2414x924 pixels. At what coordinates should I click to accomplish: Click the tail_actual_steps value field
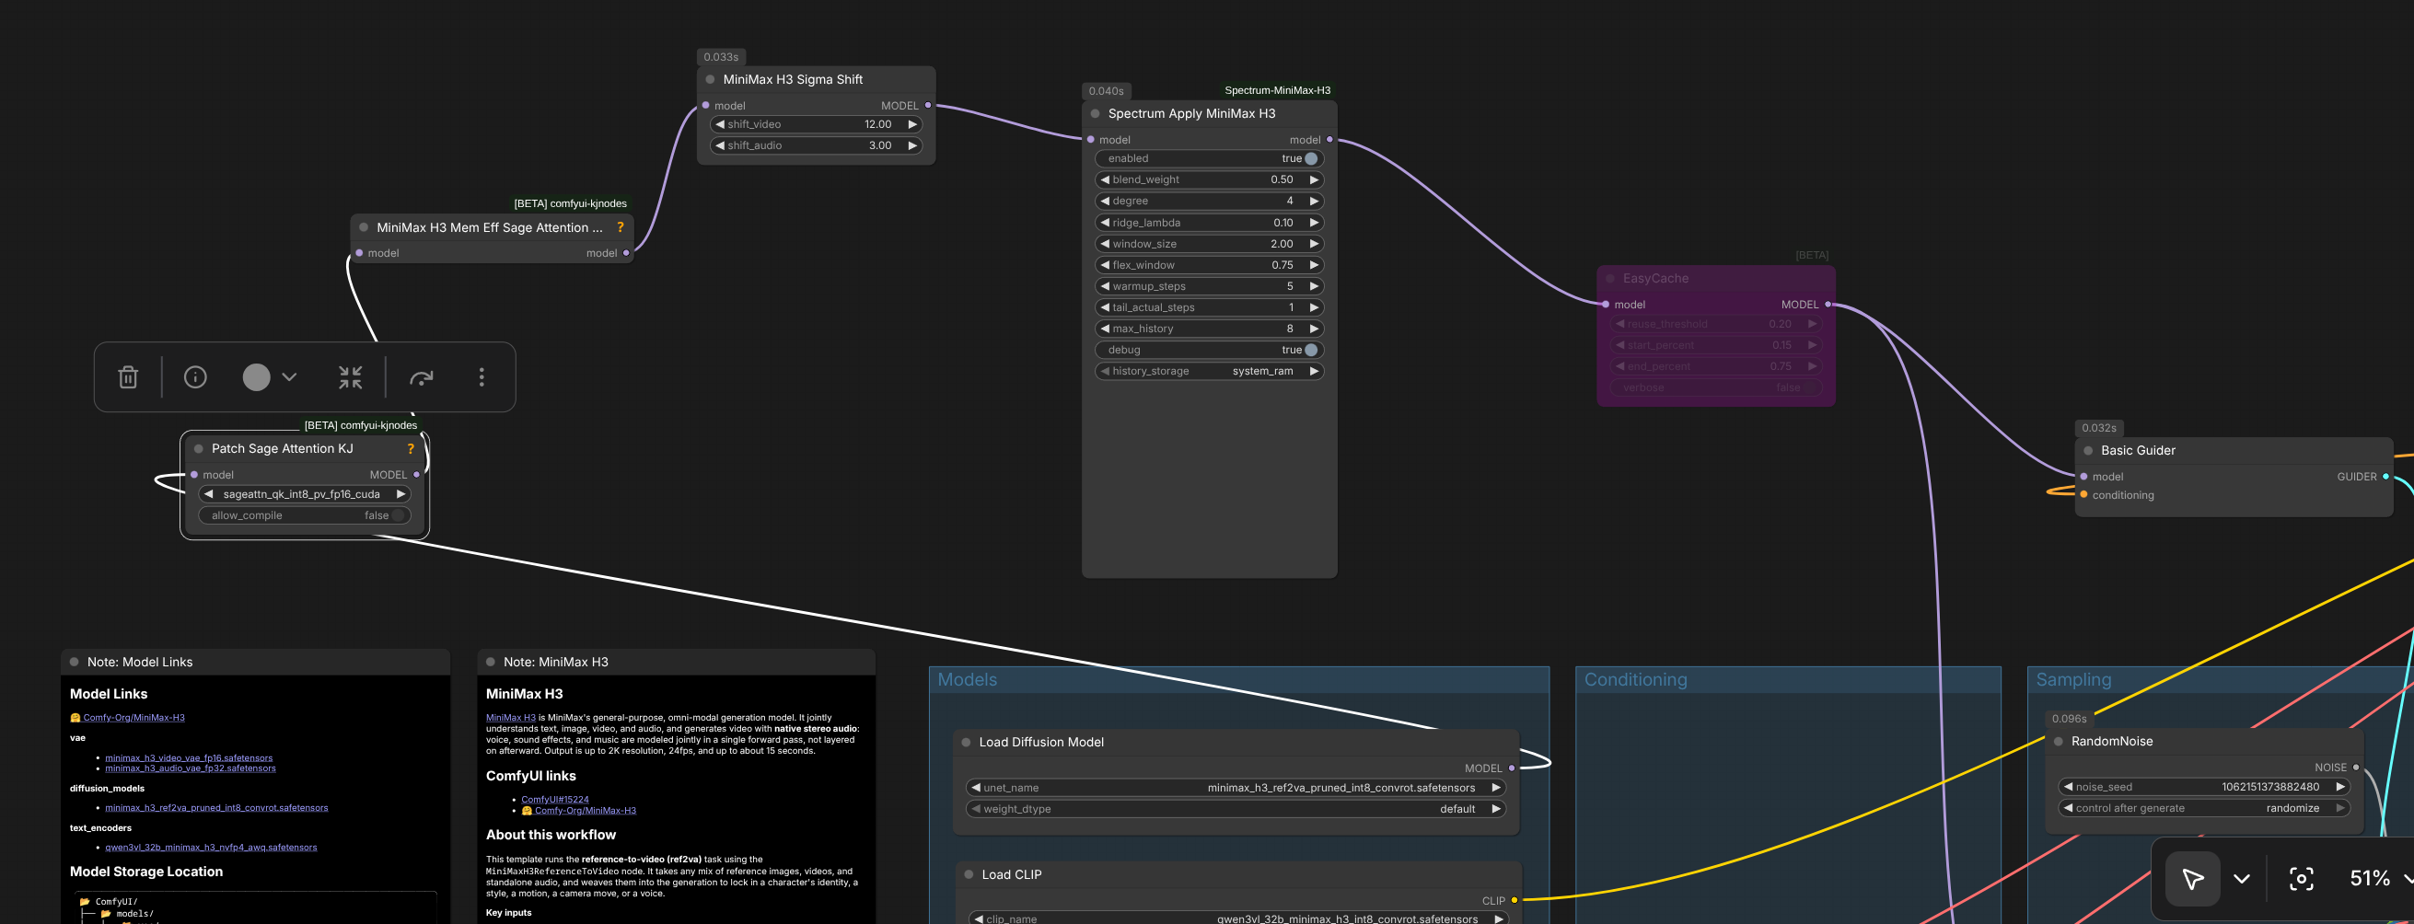pos(1209,307)
